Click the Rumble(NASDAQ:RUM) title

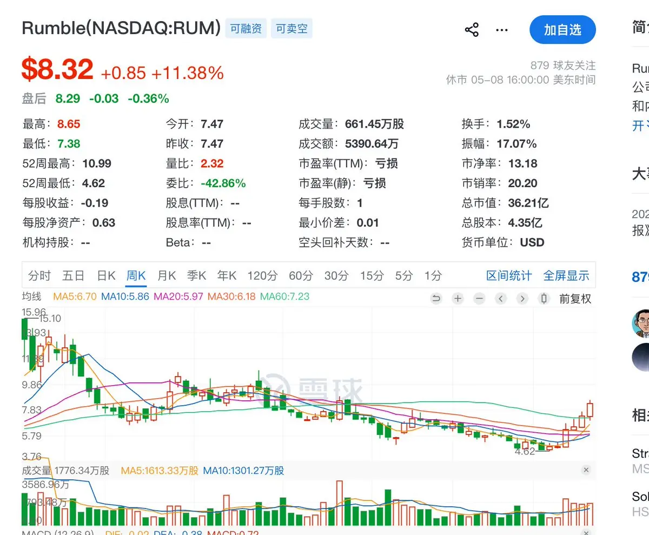click(x=121, y=29)
